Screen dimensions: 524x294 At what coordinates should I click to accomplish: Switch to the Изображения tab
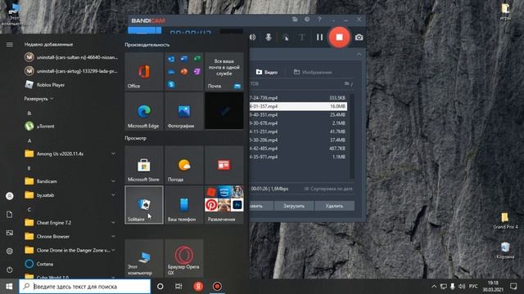(x=313, y=72)
